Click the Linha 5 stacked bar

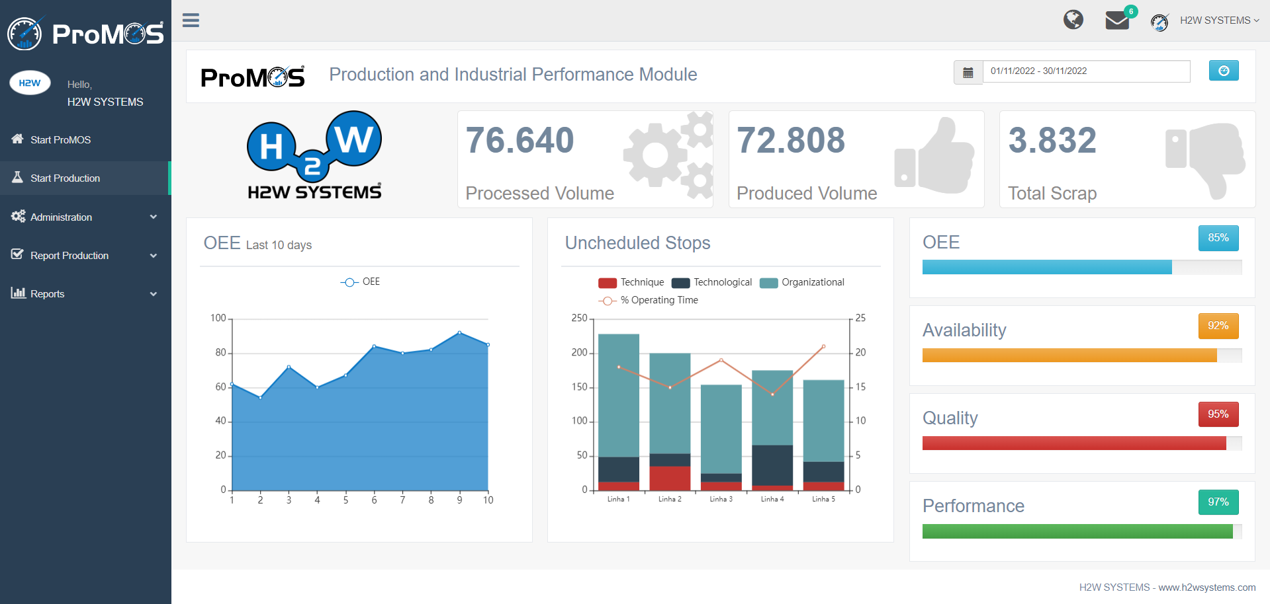click(824, 435)
